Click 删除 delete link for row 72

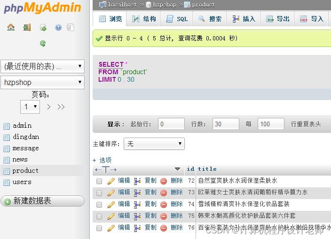(x=177, y=181)
